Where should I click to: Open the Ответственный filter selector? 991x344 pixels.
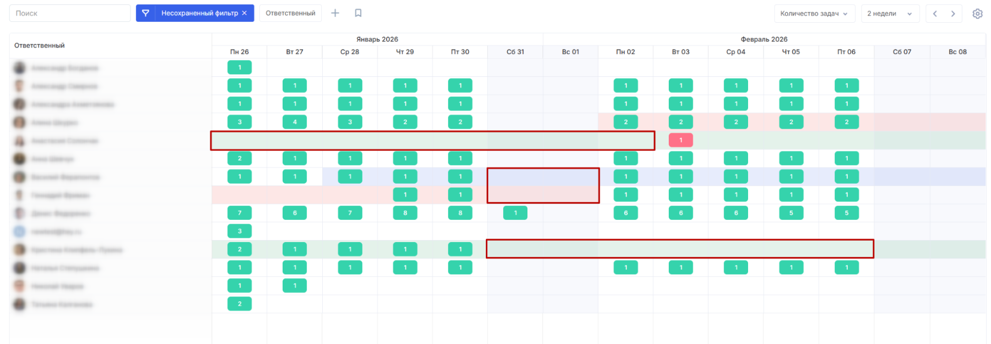coord(290,13)
